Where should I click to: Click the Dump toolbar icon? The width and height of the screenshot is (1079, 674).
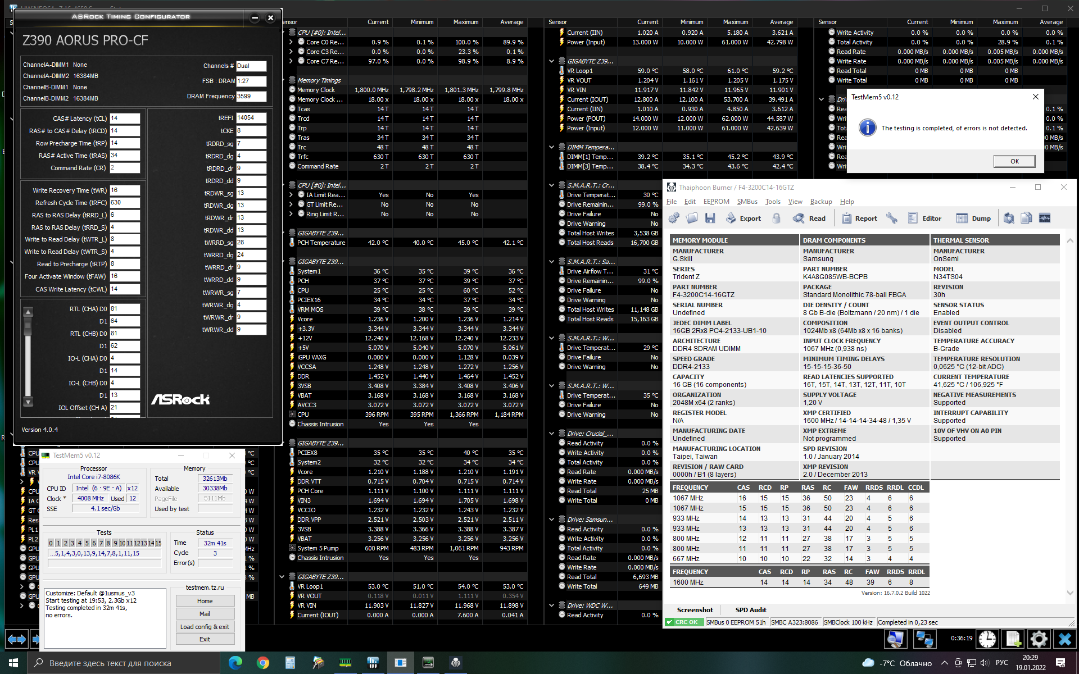[x=962, y=218]
